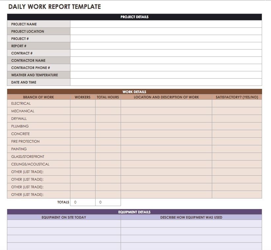Click the CEILINGS/ACOUSTICAL row label
Screen dimensions: 271x250
30,164
